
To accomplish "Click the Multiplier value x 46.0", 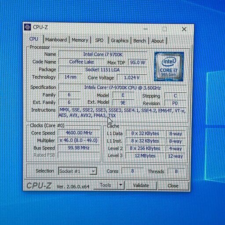I will tap(79, 140).
